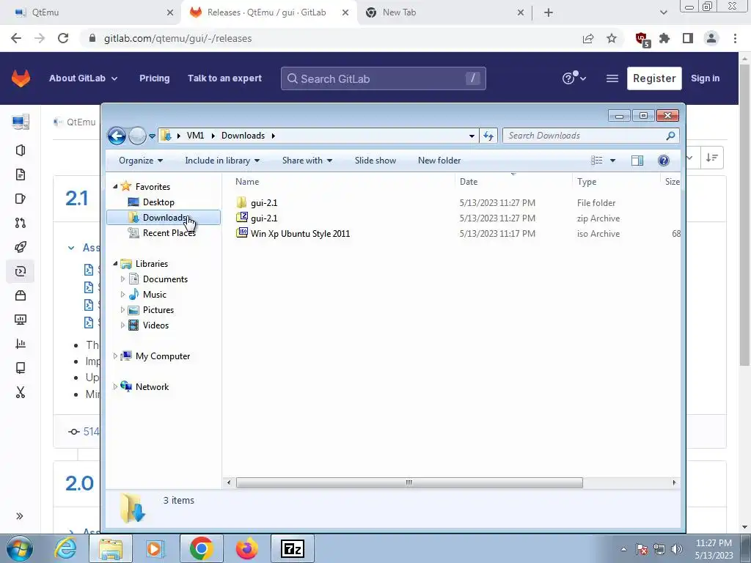Collapse the Favorites tree group
Image resolution: width=751 pixels, height=563 pixels.
coord(115,187)
